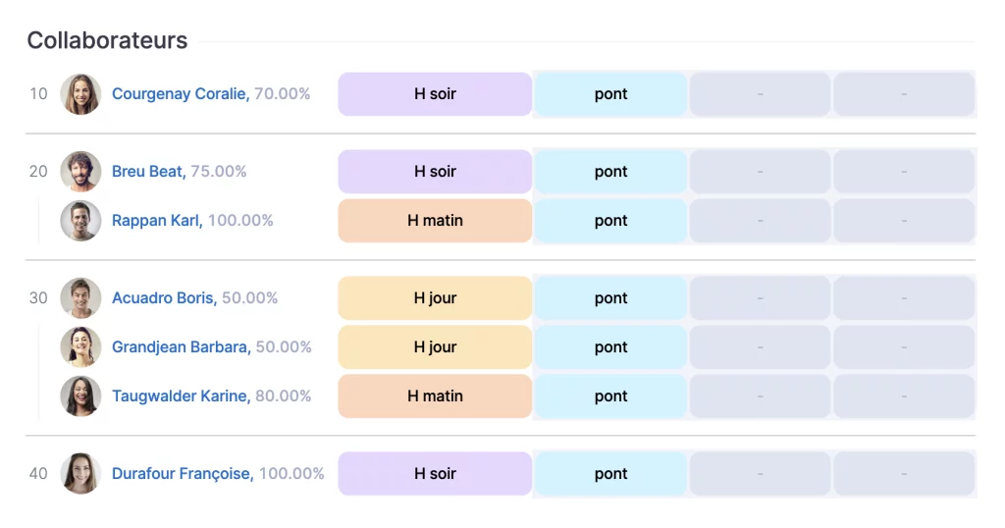The width and height of the screenshot is (1005, 528).
Task: Select Rappan Karl's H matin shift
Action: point(435,221)
